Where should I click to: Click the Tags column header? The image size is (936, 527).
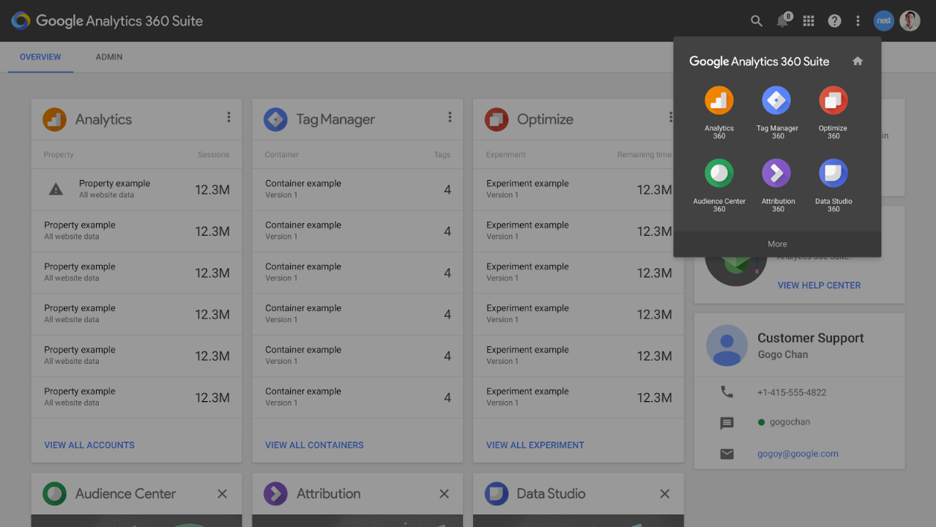pyautogui.click(x=442, y=154)
